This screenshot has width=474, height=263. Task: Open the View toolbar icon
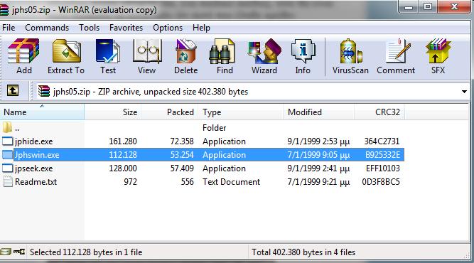[147, 50]
